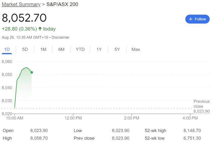Click the green up arrow beside today
Image resolution: width=214 pixels, height=142 pixels.
40,29
